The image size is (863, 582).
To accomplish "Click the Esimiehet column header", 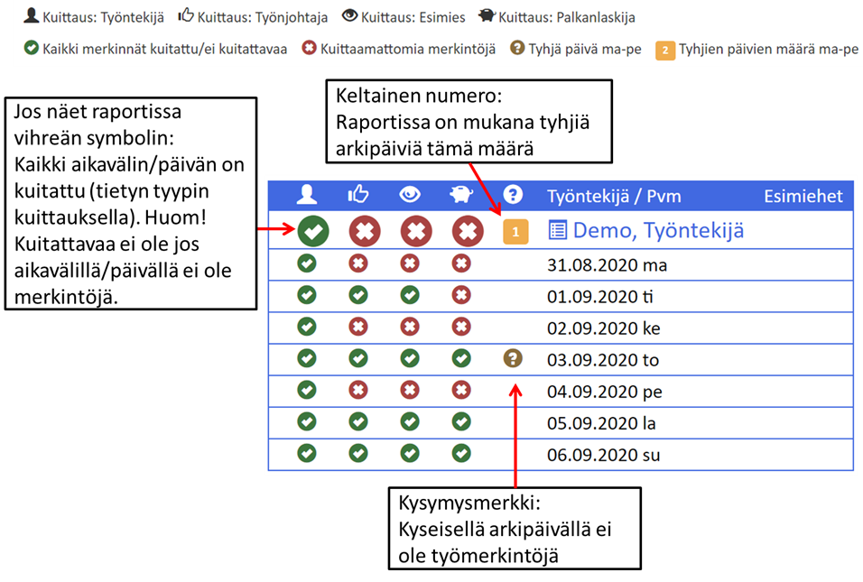I will tap(803, 196).
